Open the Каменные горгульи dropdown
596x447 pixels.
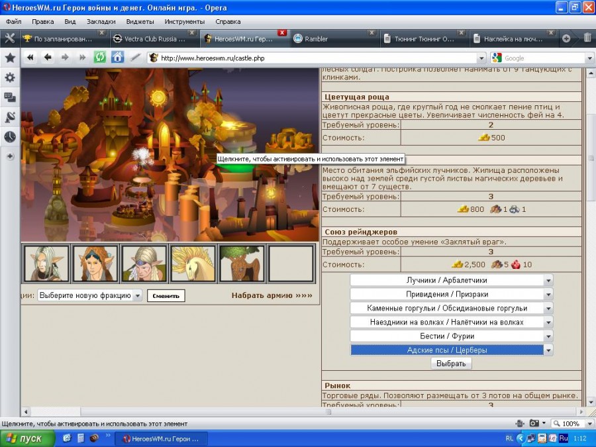point(451,308)
